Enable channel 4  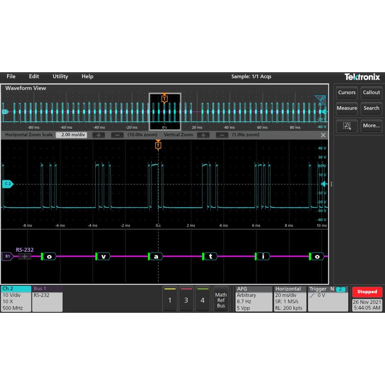click(203, 300)
